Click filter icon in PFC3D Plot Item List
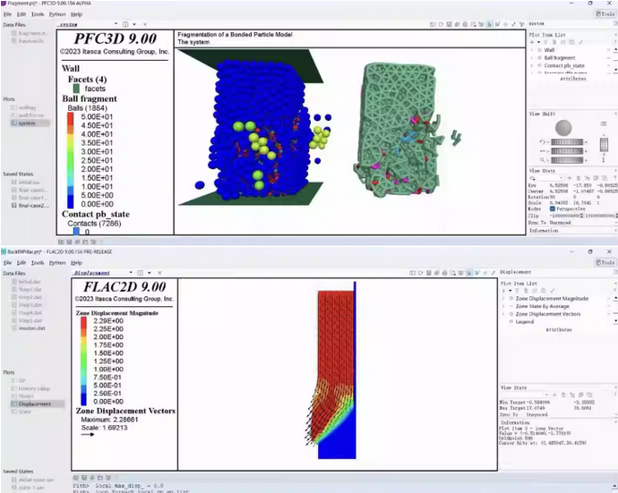 pyautogui.click(x=545, y=42)
